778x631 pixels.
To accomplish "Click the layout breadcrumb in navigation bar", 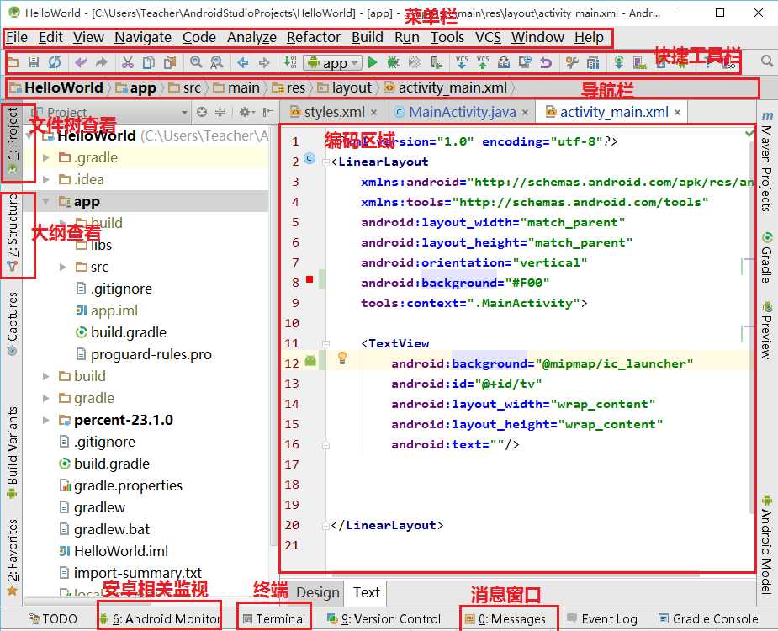I will click(x=344, y=87).
